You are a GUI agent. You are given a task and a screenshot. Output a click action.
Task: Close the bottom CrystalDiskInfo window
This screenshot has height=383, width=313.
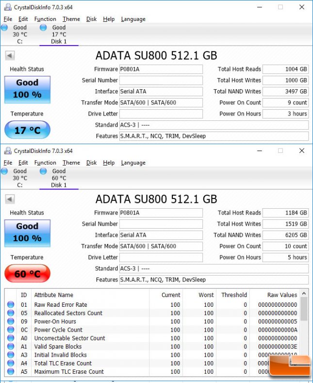[302, 150]
